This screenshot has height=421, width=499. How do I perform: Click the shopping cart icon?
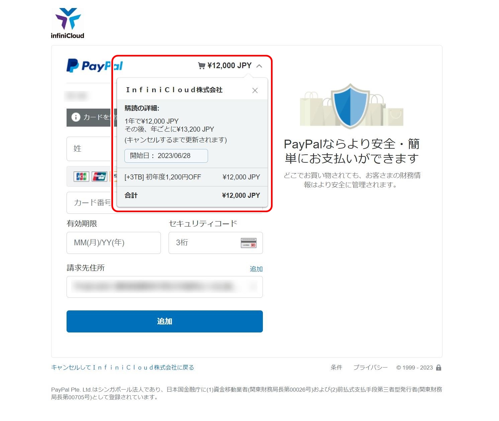pos(201,65)
